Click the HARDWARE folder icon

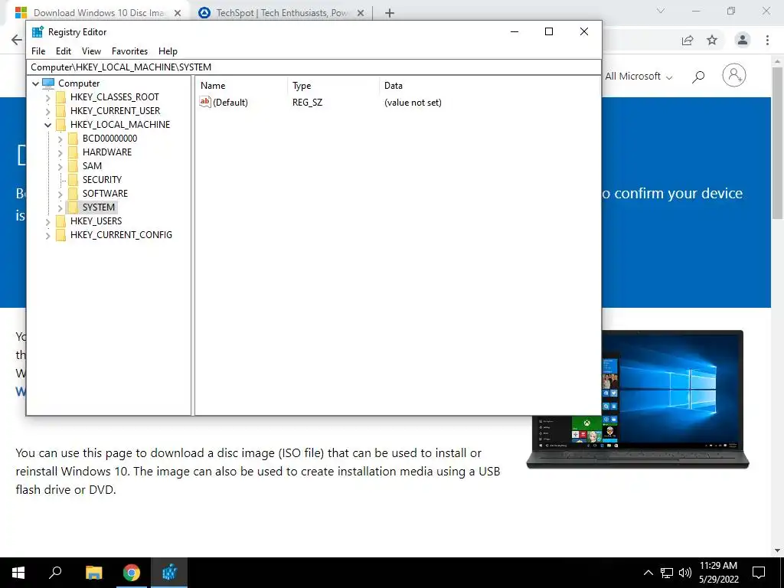pos(73,152)
